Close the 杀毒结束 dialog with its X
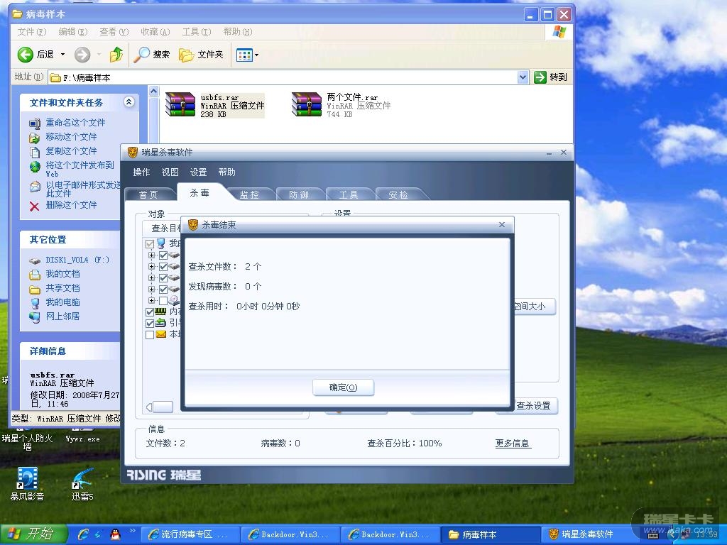 [502, 225]
